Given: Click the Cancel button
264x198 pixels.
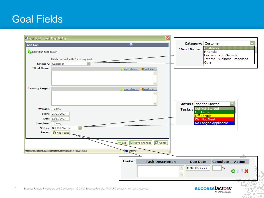Looking at the screenshot, I should click(x=161, y=143).
